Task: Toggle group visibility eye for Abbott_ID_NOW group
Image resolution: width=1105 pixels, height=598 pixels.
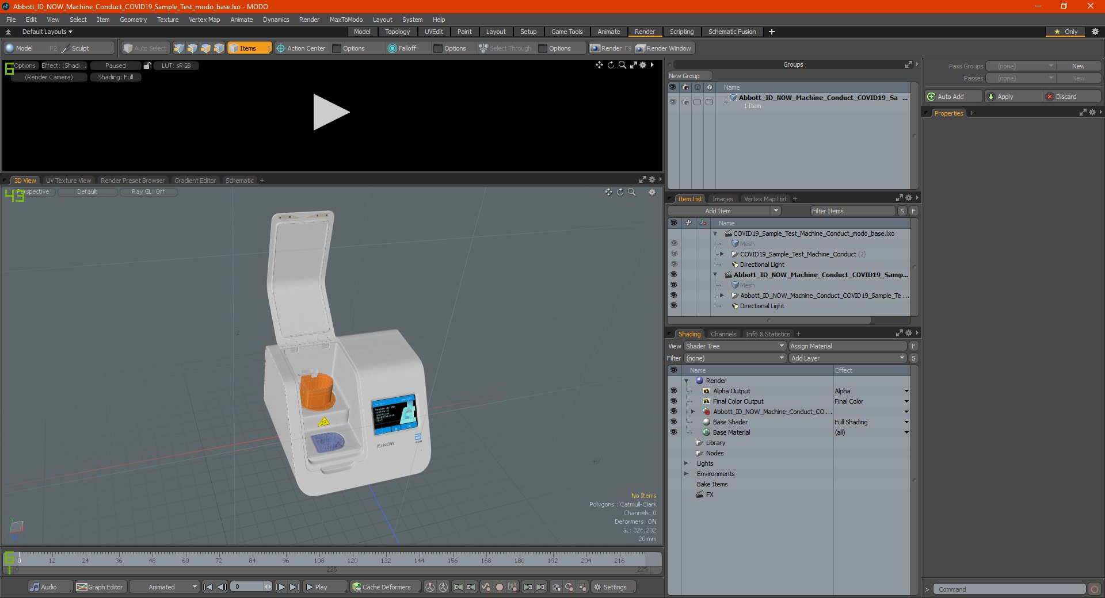Action: (x=672, y=102)
